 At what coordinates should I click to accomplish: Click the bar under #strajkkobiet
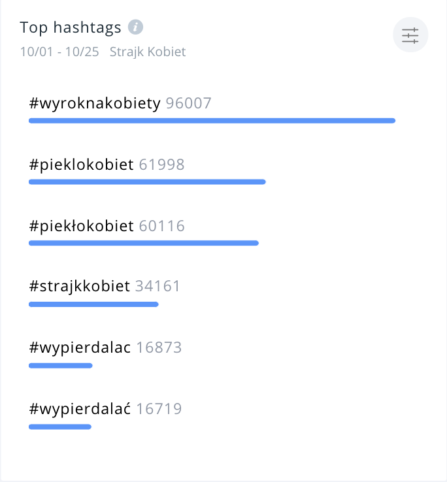(x=93, y=304)
